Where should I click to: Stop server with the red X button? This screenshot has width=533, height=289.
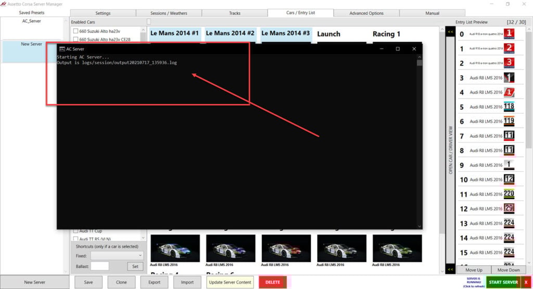(x=526, y=282)
